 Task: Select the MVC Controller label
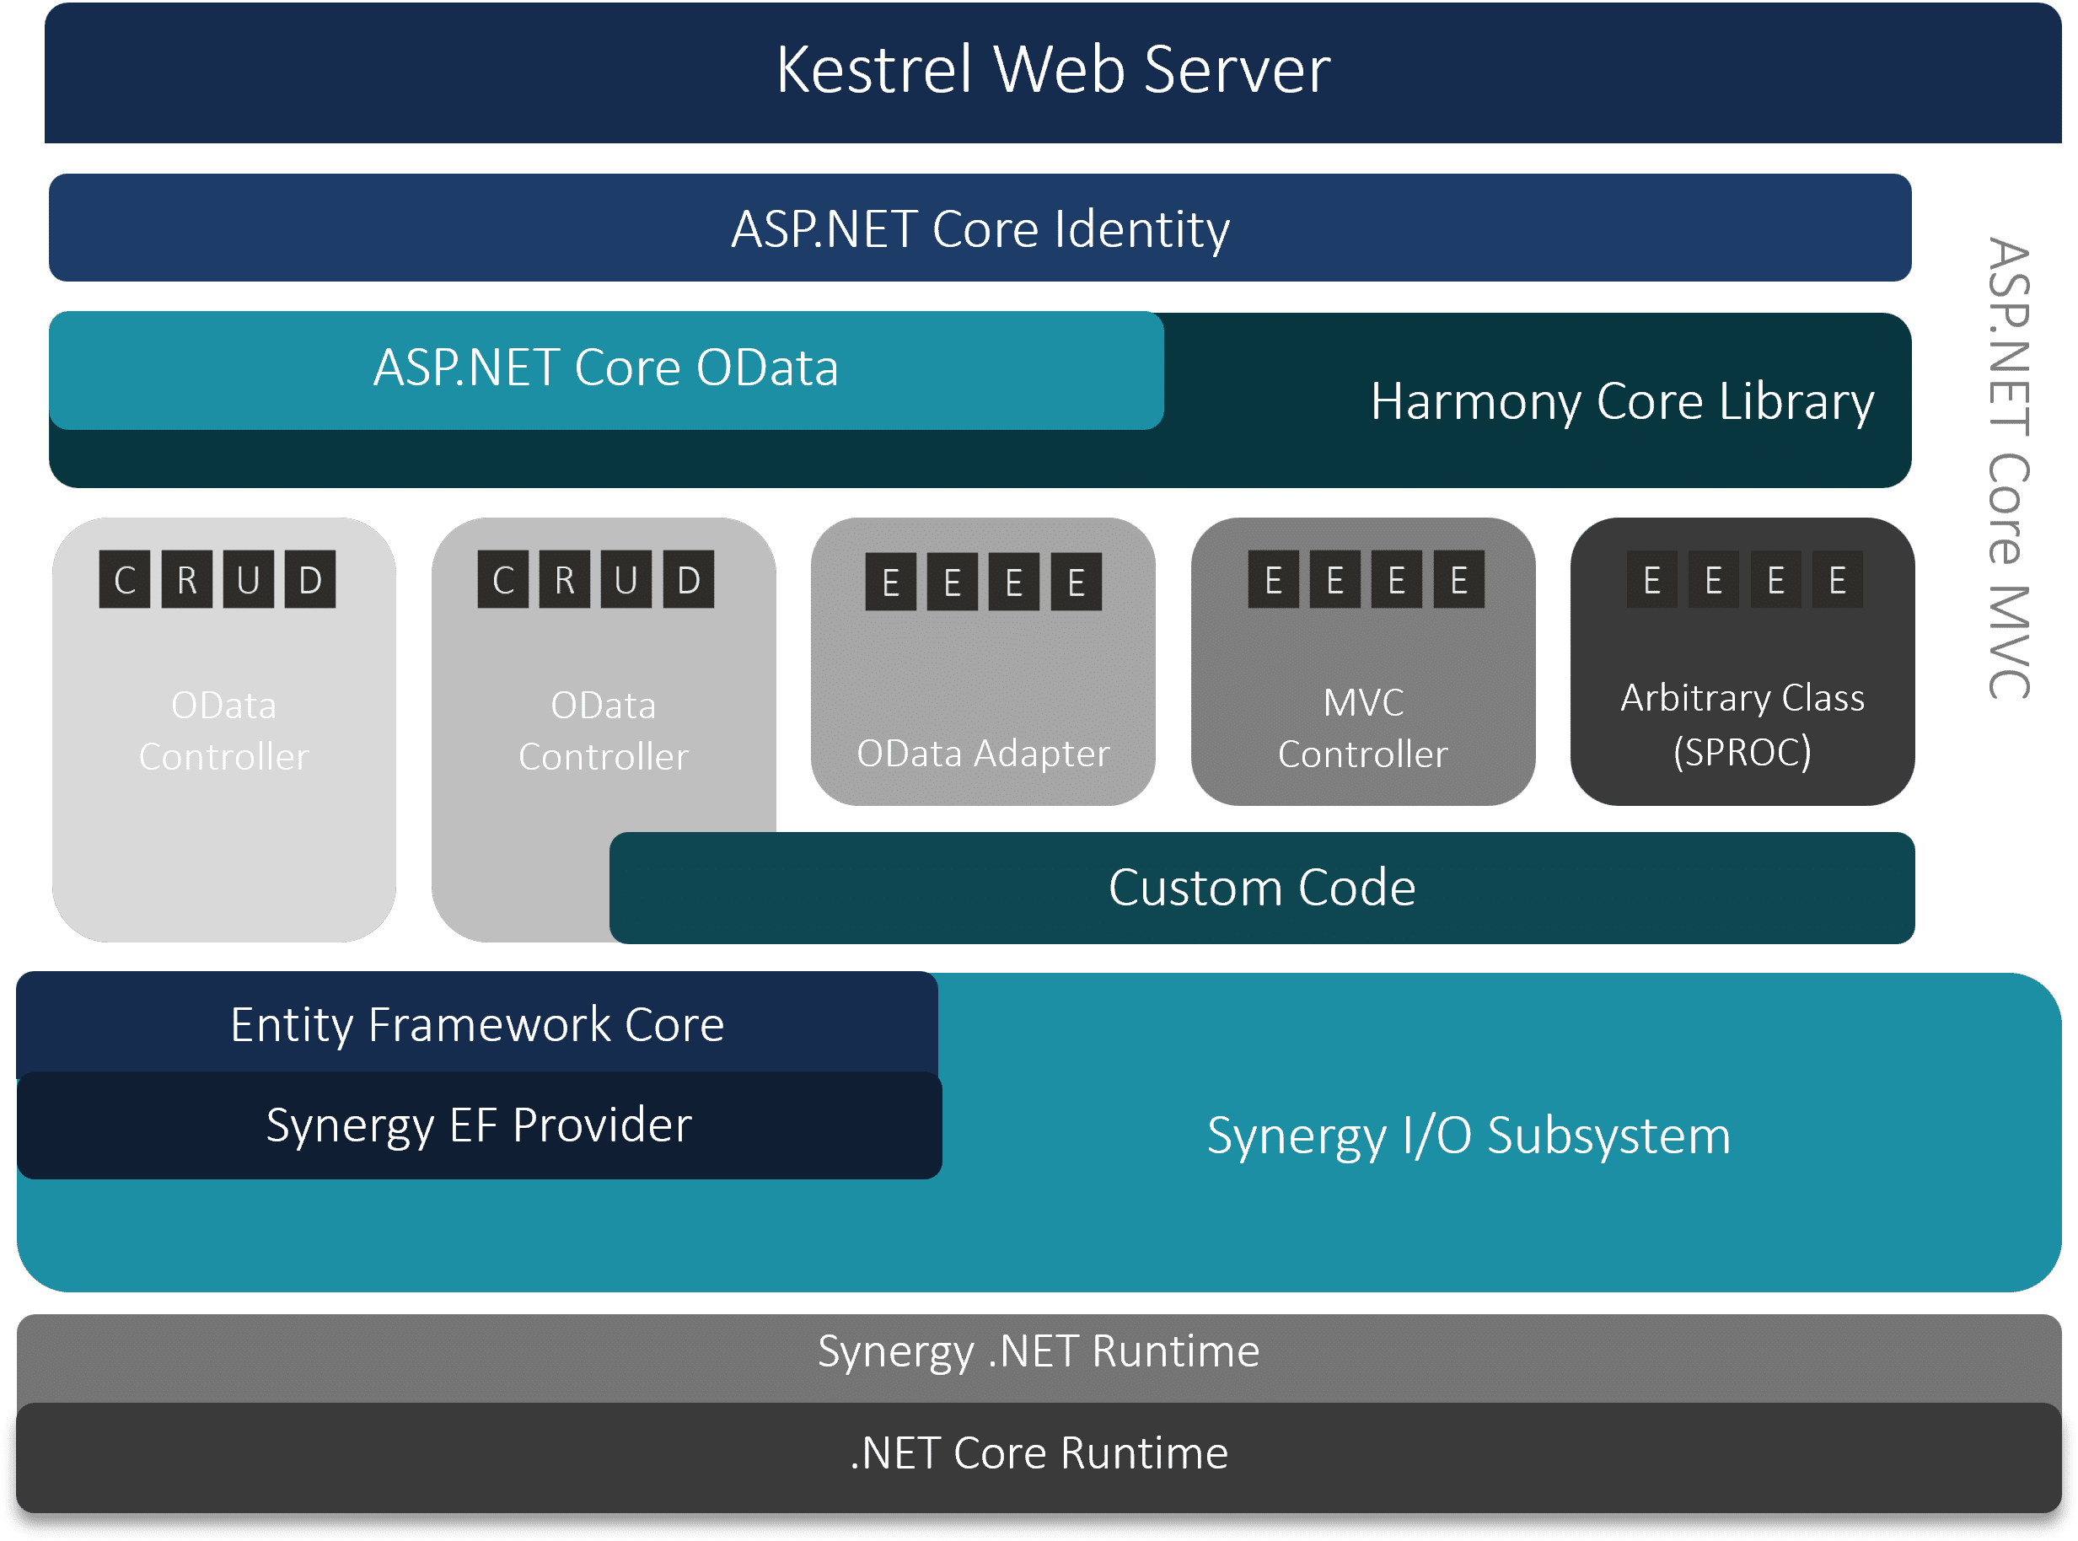tap(1362, 728)
